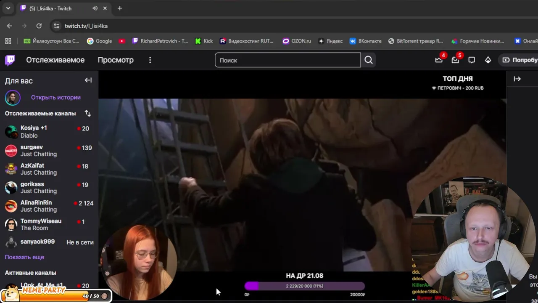Focus the Поиск search field
The image size is (538, 303).
pyautogui.click(x=288, y=60)
